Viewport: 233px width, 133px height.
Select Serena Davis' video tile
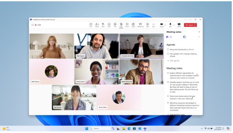97,72
